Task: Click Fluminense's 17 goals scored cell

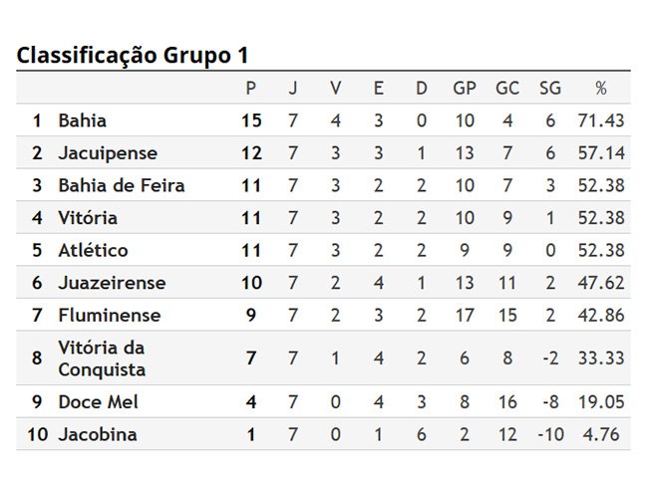Action: (x=465, y=315)
